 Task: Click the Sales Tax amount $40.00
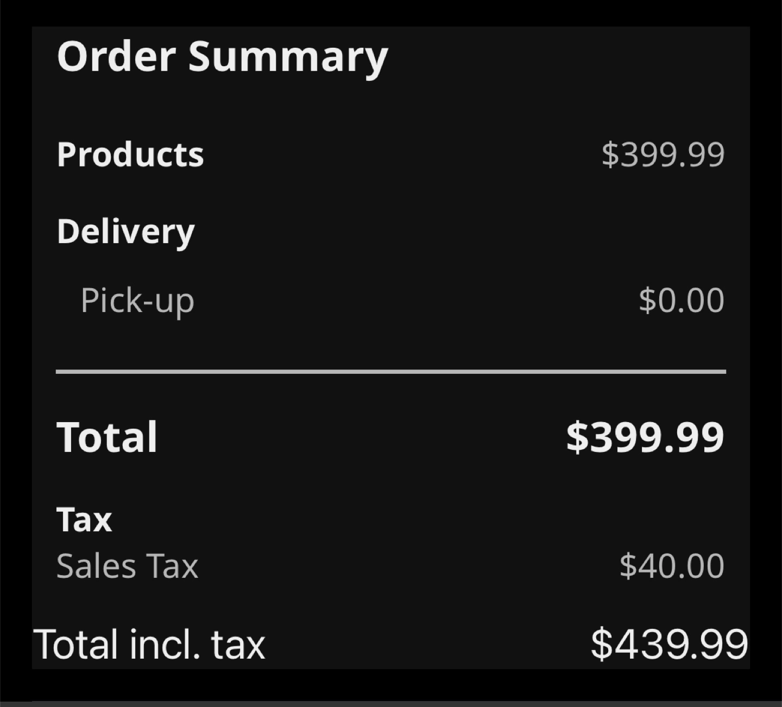point(672,566)
